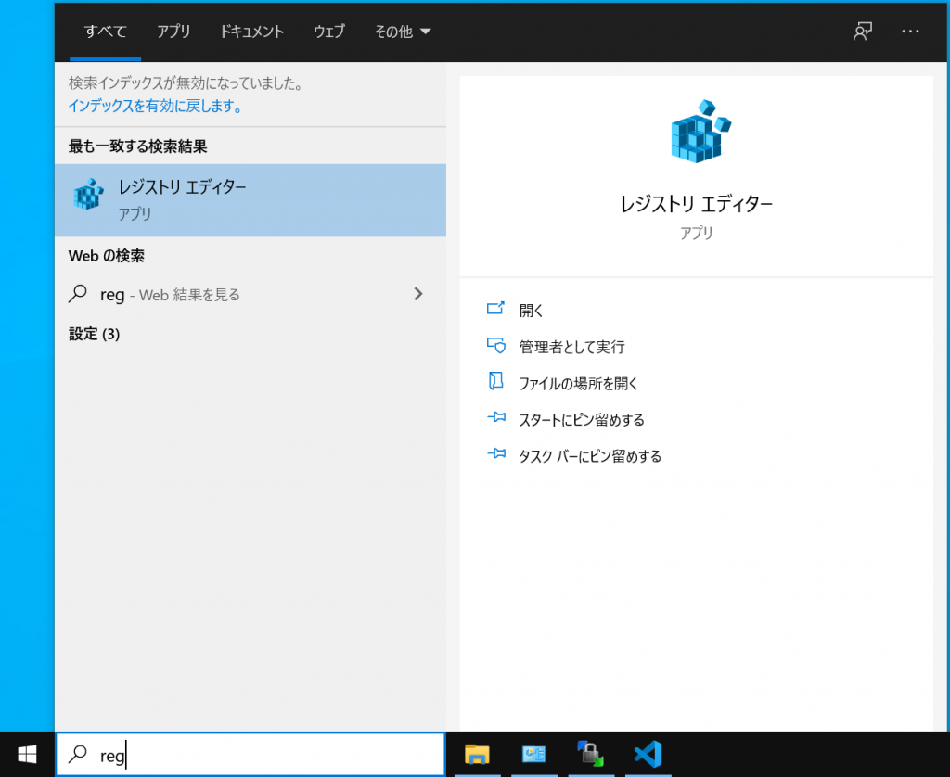Open the three-dots options menu

tap(910, 32)
